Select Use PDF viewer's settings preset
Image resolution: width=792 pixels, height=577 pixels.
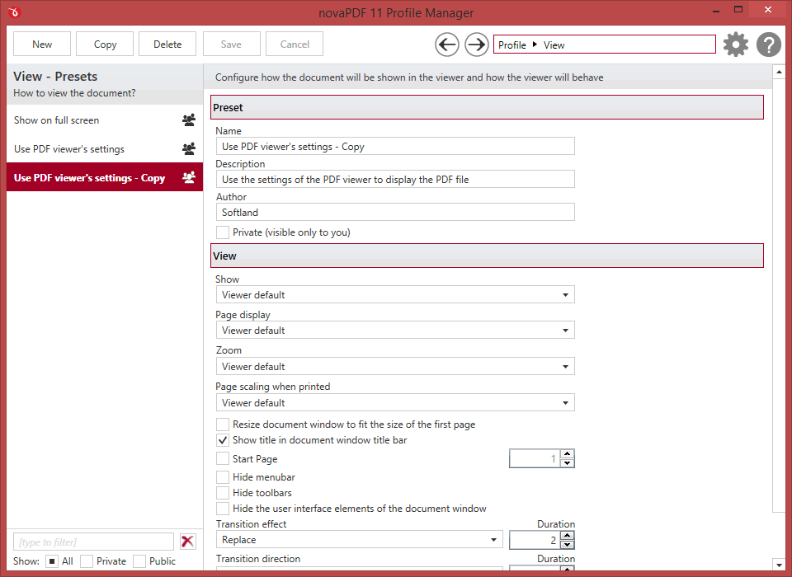click(105, 149)
